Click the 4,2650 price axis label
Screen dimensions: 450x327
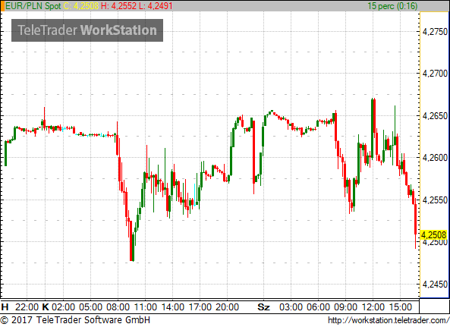pos(435,116)
